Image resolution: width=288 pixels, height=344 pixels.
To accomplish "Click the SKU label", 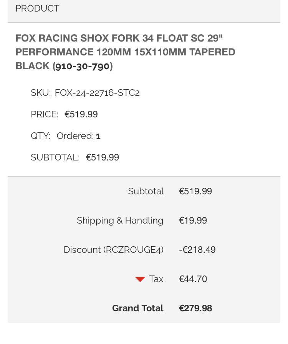I will point(40,93).
